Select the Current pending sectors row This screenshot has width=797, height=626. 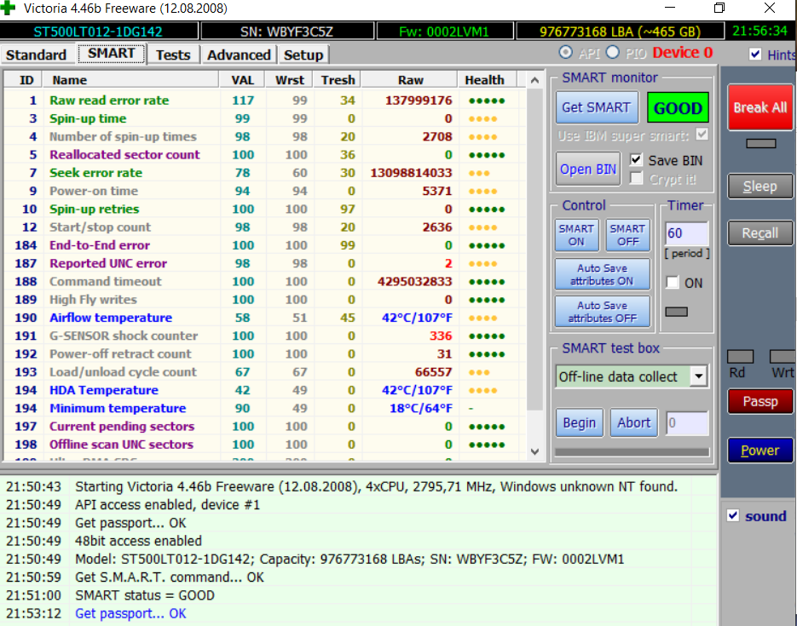[264, 426]
